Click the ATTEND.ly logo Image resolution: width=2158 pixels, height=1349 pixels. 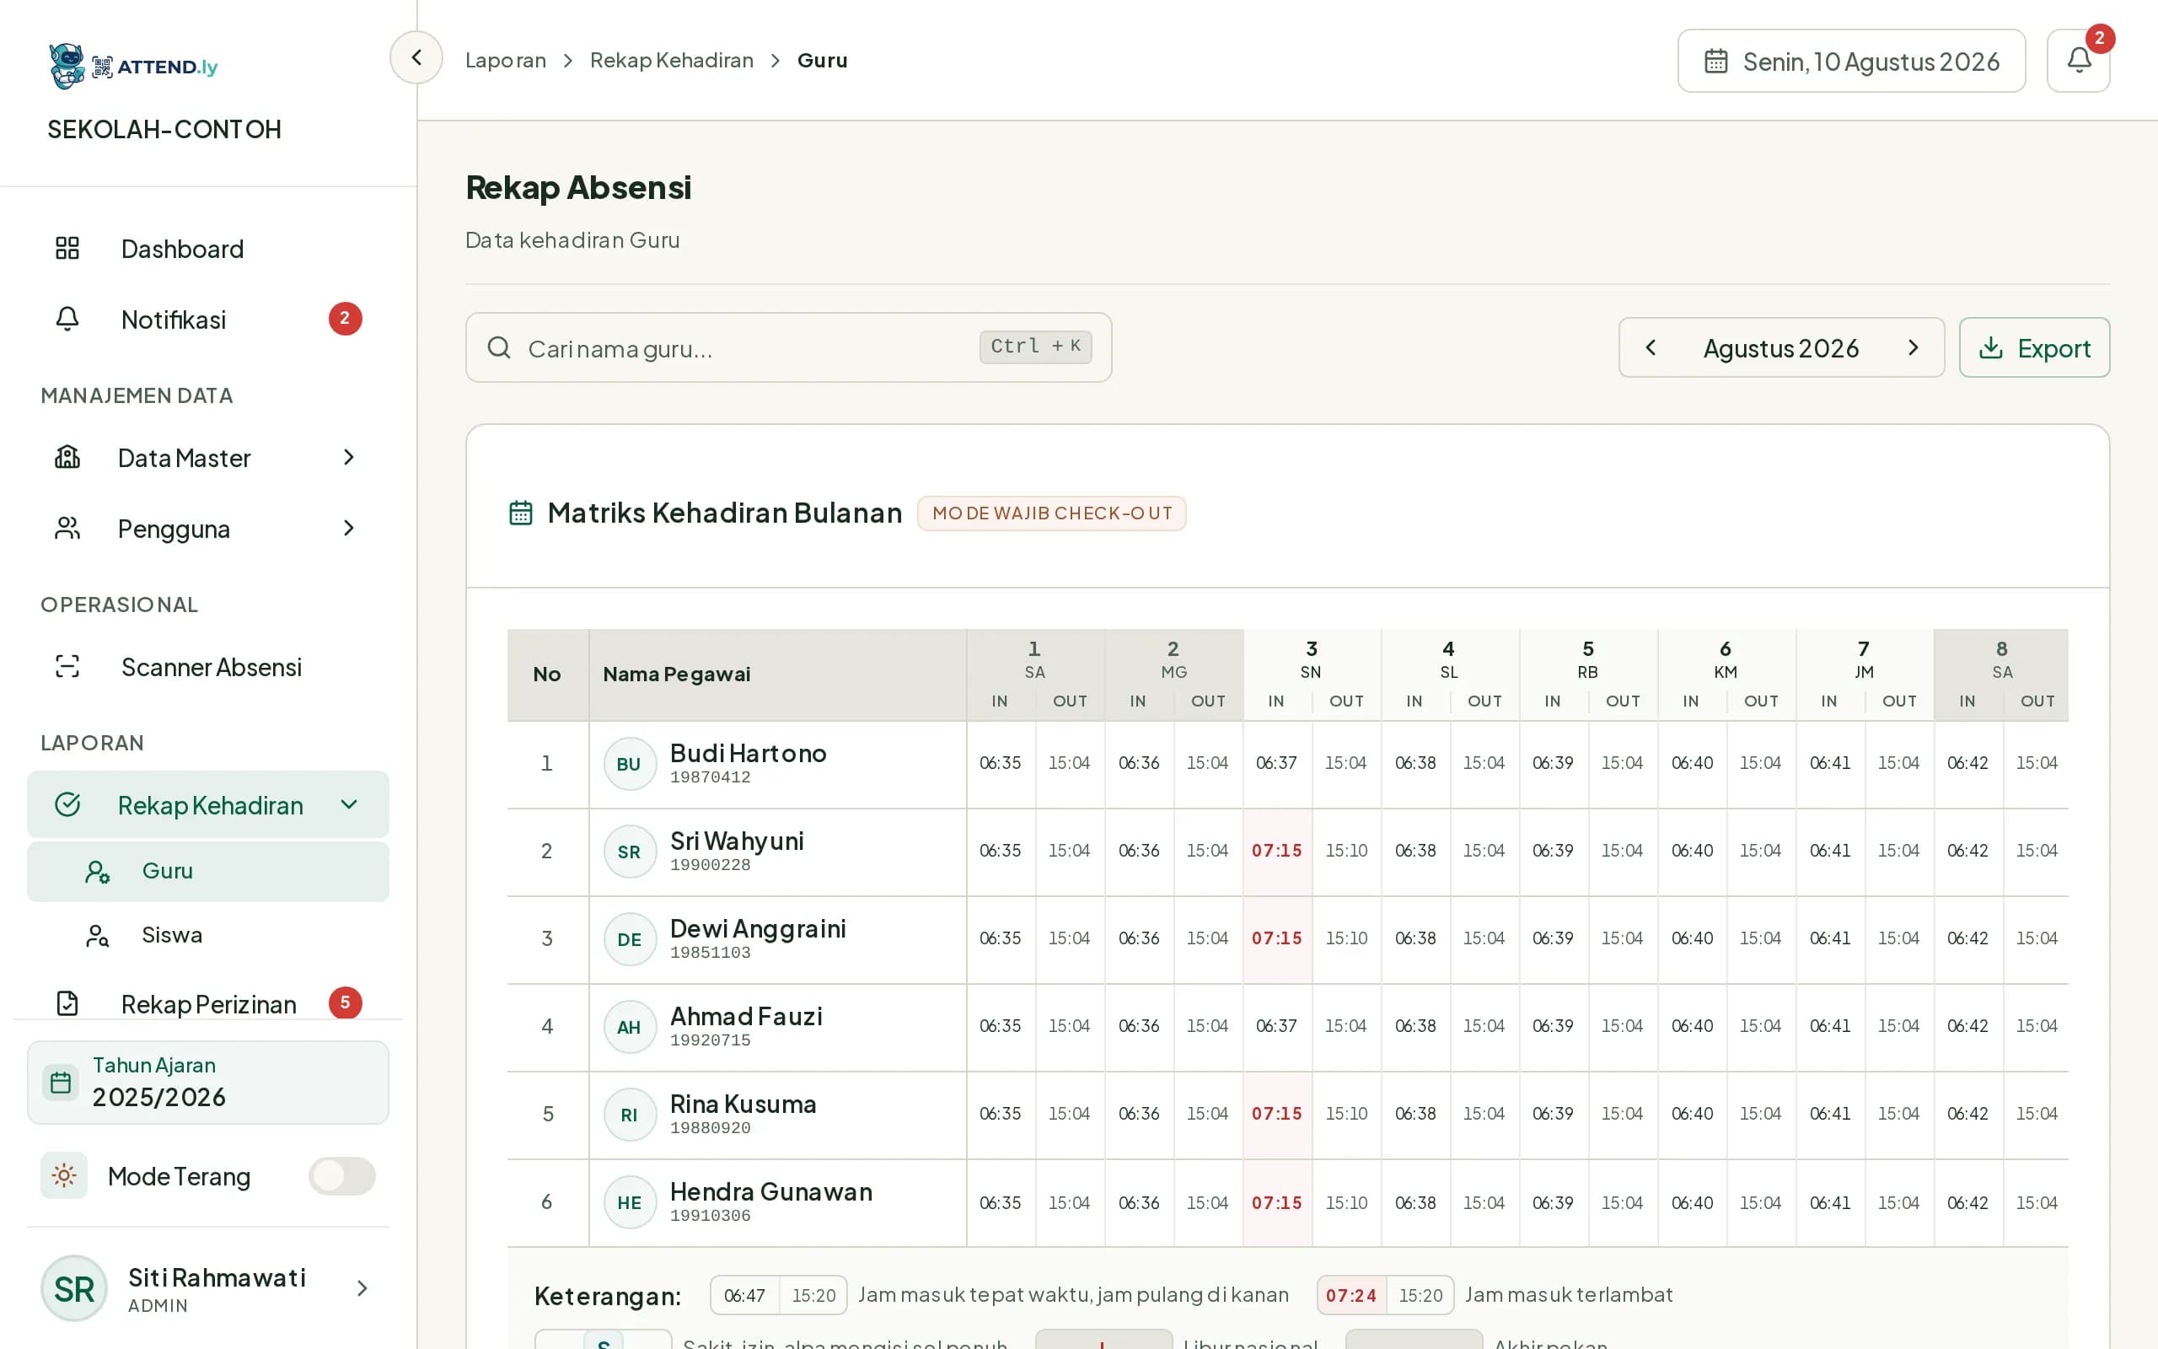click(134, 66)
